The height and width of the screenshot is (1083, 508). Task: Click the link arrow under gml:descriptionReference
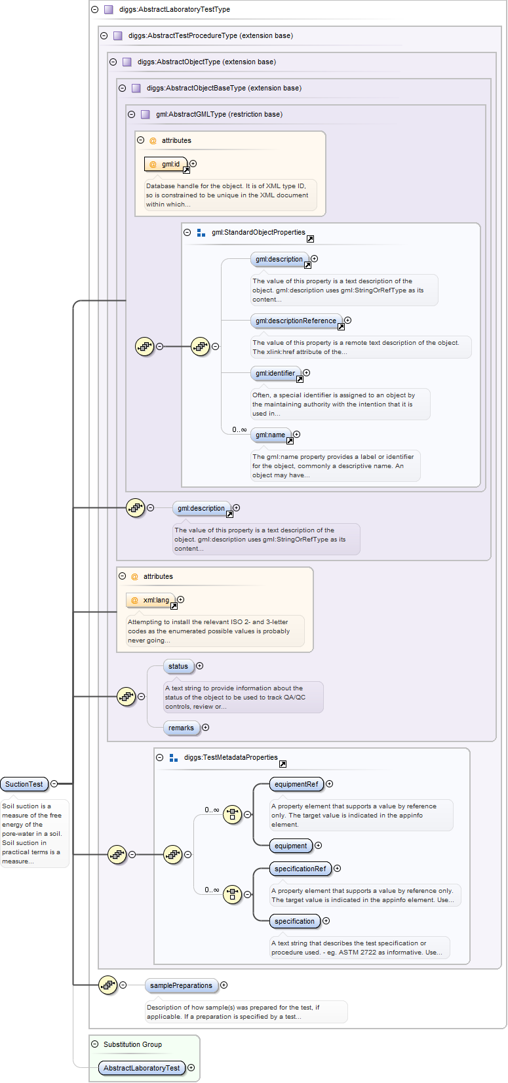341,326
